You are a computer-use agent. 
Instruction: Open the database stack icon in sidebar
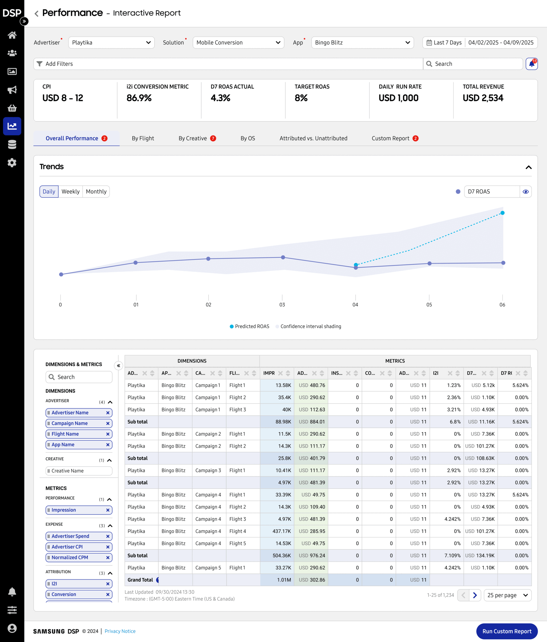point(12,144)
